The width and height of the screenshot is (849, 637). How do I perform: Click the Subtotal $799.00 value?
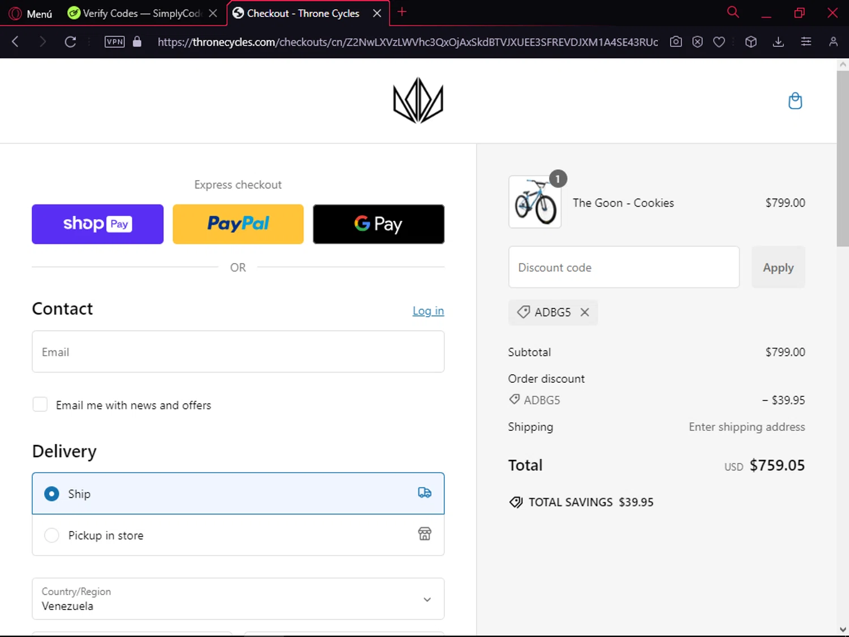click(785, 352)
